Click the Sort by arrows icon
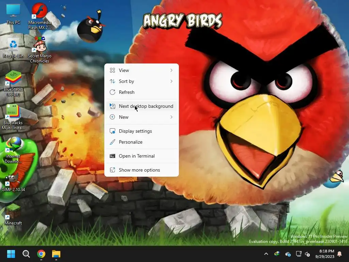This screenshot has width=349, height=262. click(x=112, y=81)
